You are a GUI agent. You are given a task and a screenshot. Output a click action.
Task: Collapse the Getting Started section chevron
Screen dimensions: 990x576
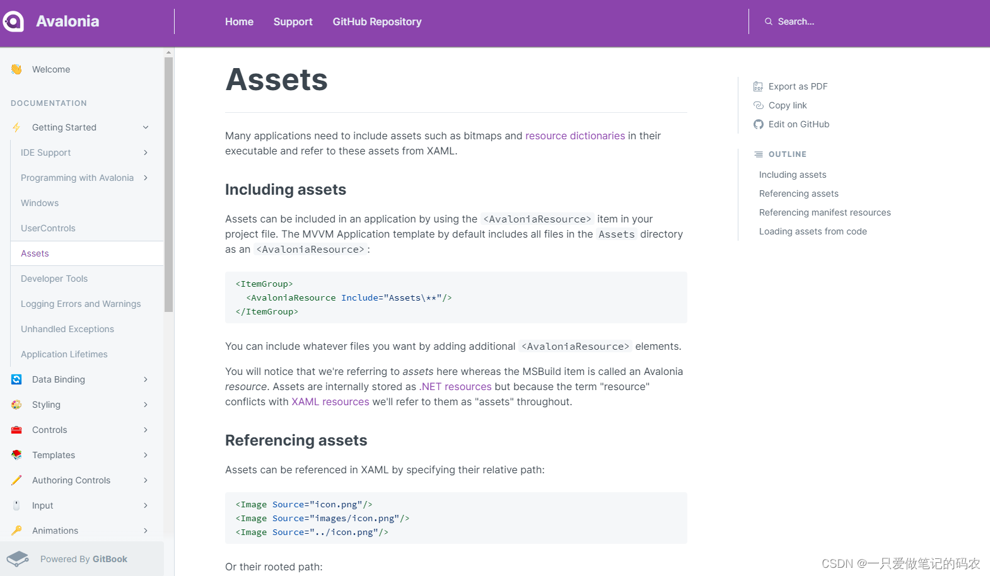pos(146,127)
